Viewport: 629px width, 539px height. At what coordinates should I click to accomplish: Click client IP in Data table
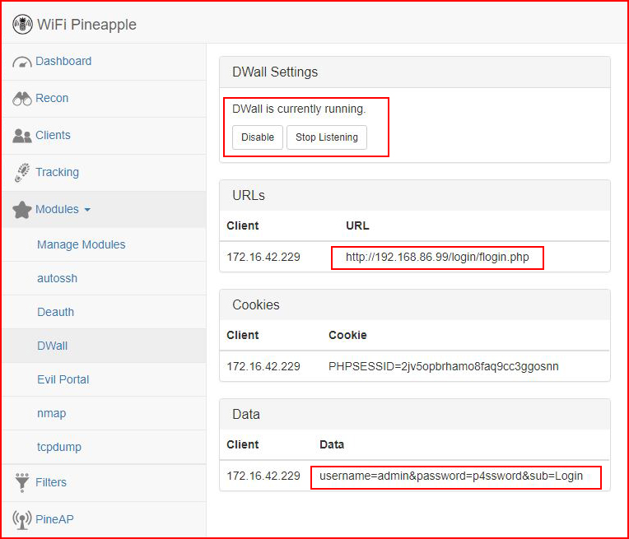click(x=263, y=476)
